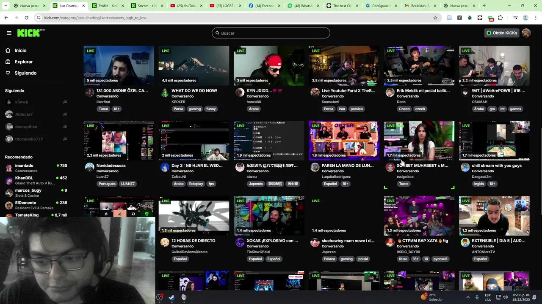Click Samsaberi channel avatar
This screenshot has width=542, height=304.
coord(315,92)
